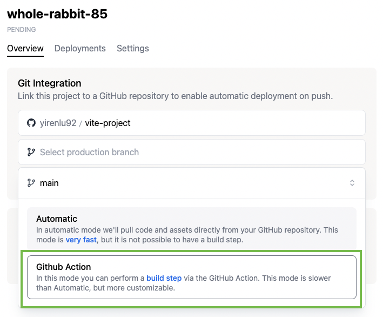This screenshot has width=383, height=317.
Task: Open the yirenlu92 / vite-project repository selector
Action: pos(192,123)
